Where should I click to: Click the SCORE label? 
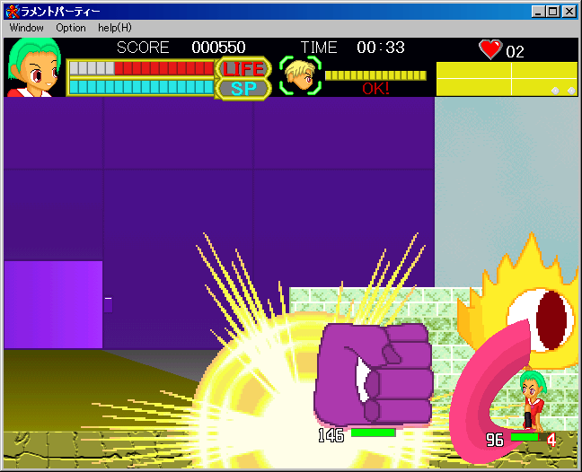pos(143,48)
